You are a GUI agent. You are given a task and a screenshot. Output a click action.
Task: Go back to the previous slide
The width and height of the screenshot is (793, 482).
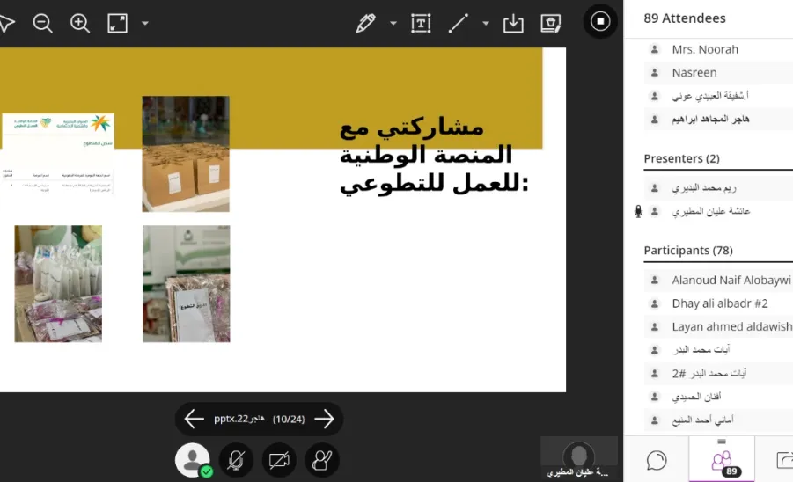194,419
